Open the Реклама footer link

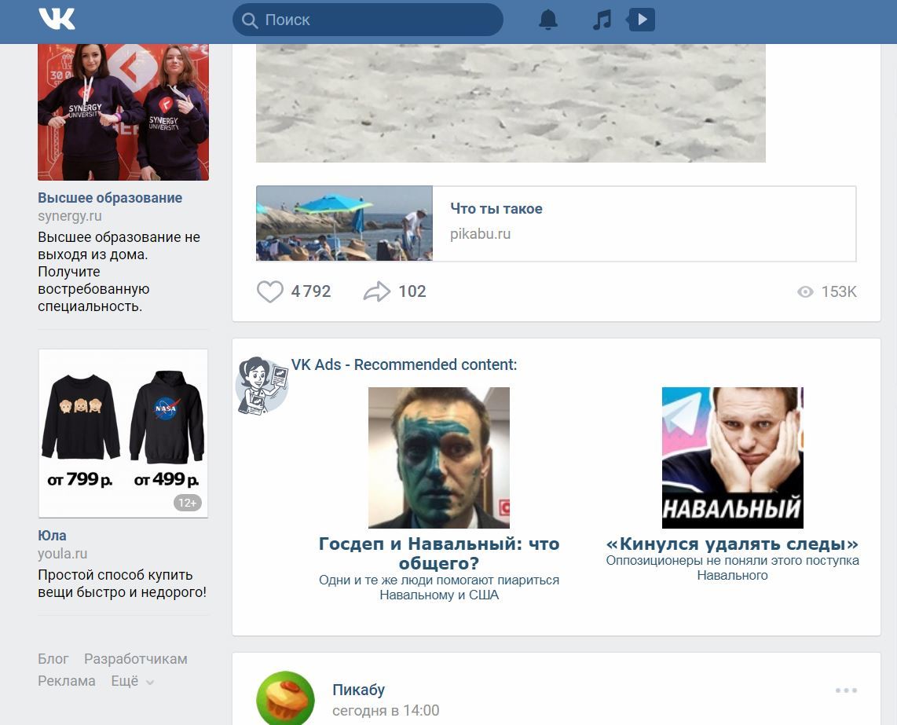[67, 681]
